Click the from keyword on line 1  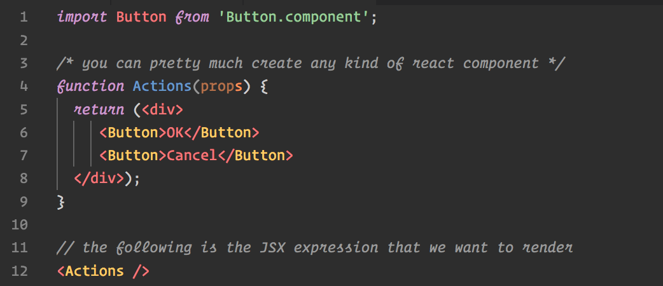coord(192,18)
